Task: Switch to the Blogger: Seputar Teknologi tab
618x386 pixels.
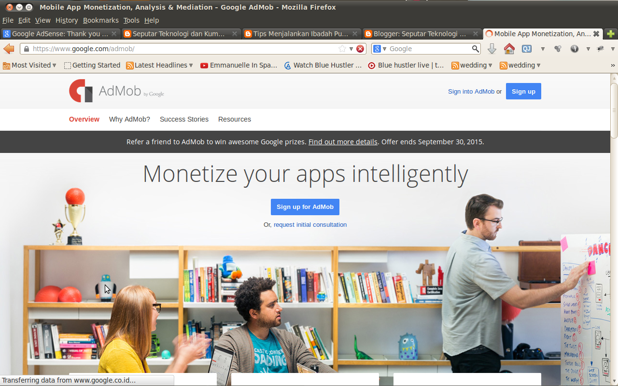Action: click(421, 34)
